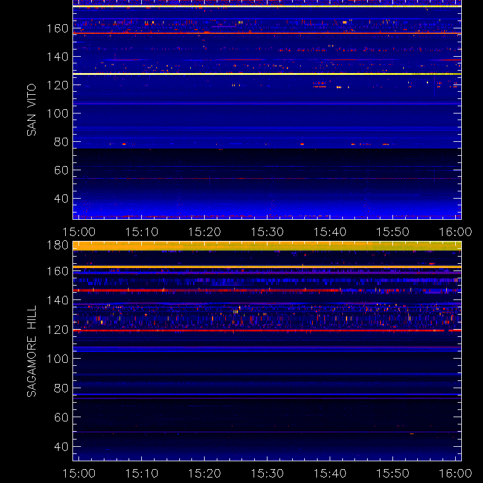Select the 80 tick label on SAN VITO axis
The height and width of the screenshot is (483, 483).
point(61,142)
